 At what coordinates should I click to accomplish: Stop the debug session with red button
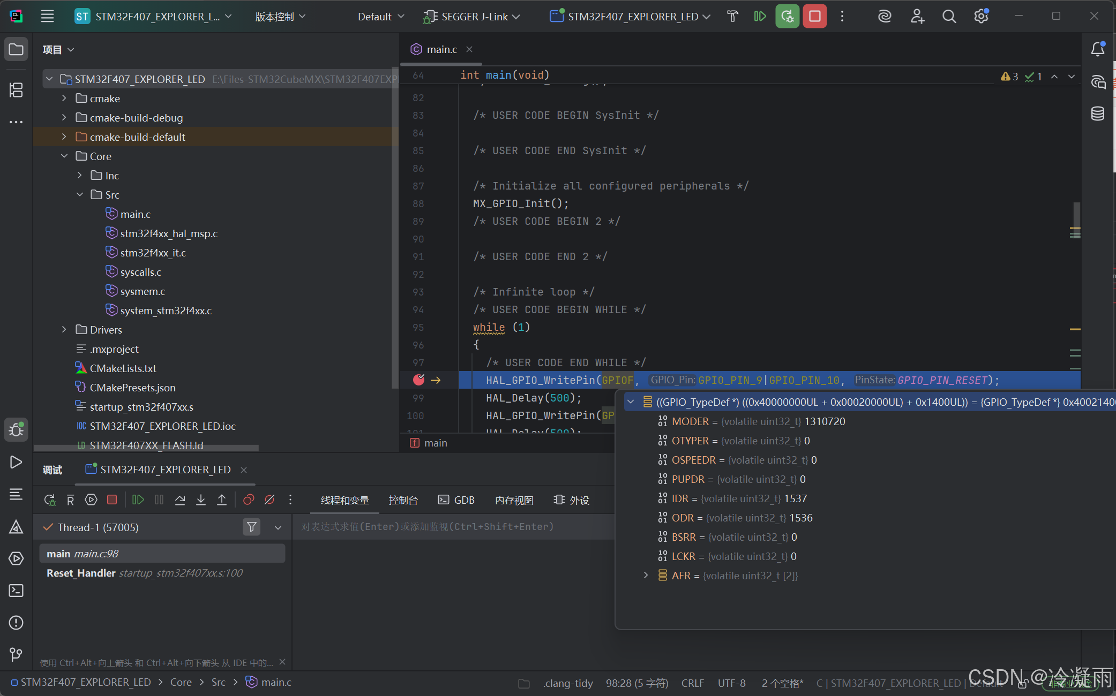click(814, 17)
